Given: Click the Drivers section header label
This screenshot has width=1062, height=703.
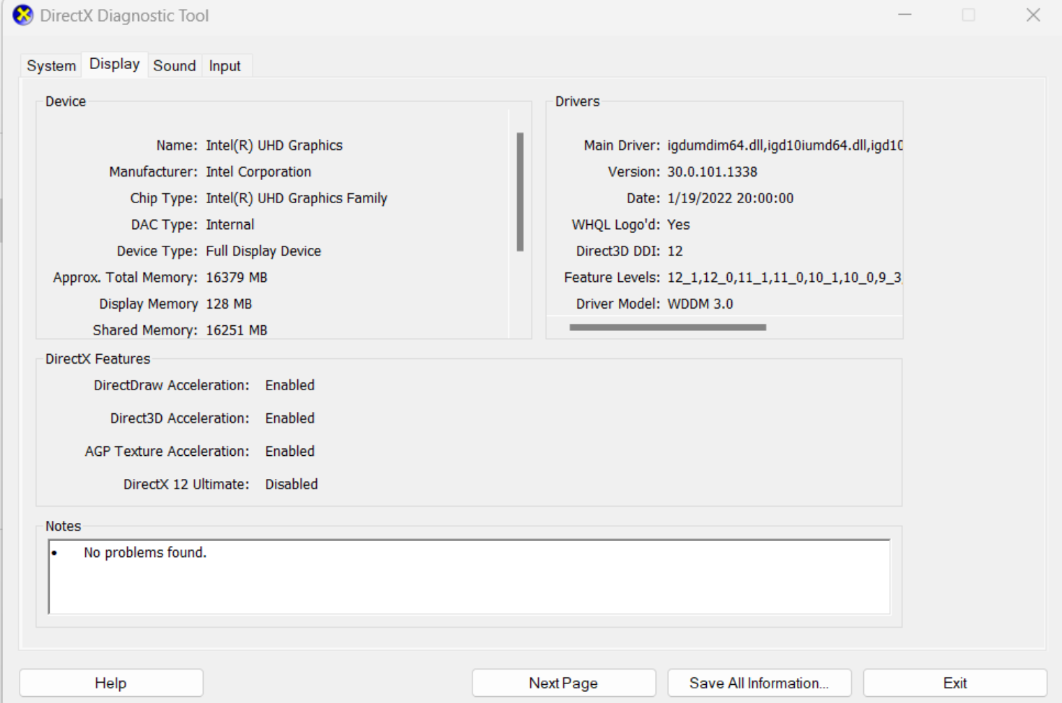Looking at the screenshot, I should (x=577, y=101).
